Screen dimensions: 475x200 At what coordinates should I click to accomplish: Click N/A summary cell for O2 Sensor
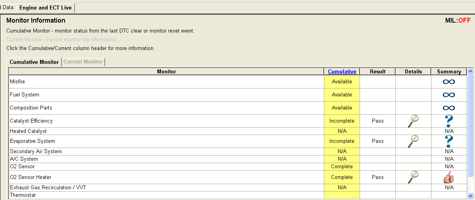pos(449,167)
